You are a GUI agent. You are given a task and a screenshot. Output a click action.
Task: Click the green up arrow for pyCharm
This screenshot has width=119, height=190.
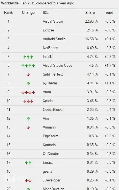(x=28, y=83)
